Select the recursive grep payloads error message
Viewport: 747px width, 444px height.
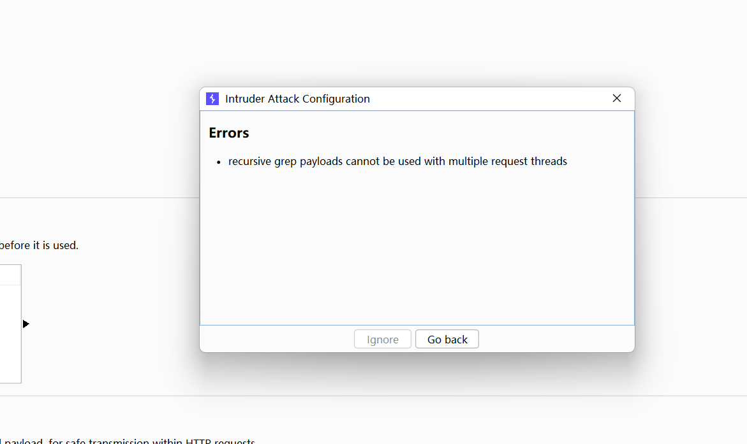397,162
